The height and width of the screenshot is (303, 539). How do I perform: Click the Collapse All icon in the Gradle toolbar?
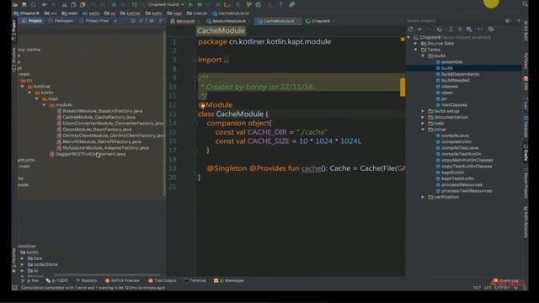[x=460, y=29]
